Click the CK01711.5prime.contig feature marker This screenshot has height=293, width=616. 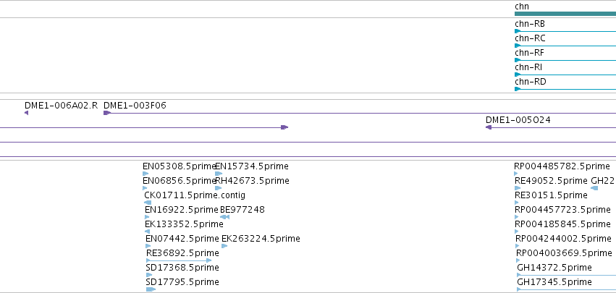(148, 203)
